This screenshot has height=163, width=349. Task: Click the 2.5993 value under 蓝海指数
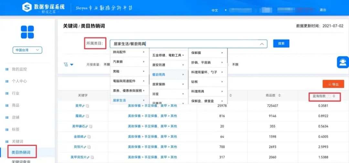(323, 147)
